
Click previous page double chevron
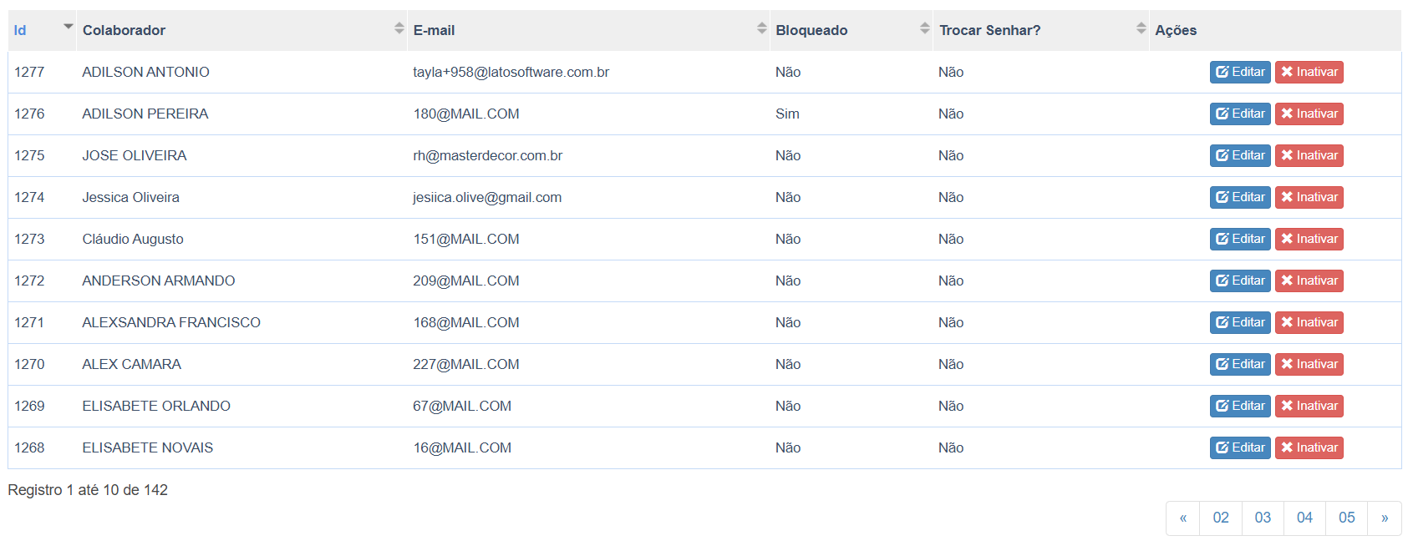pyautogui.click(x=1183, y=518)
